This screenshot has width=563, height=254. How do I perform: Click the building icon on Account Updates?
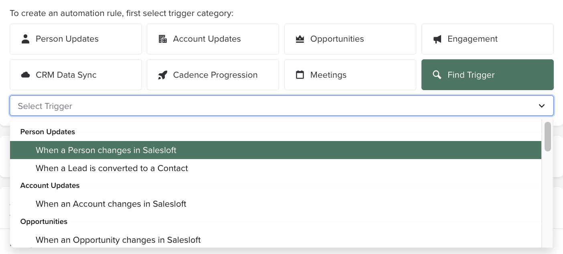pyautogui.click(x=163, y=38)
